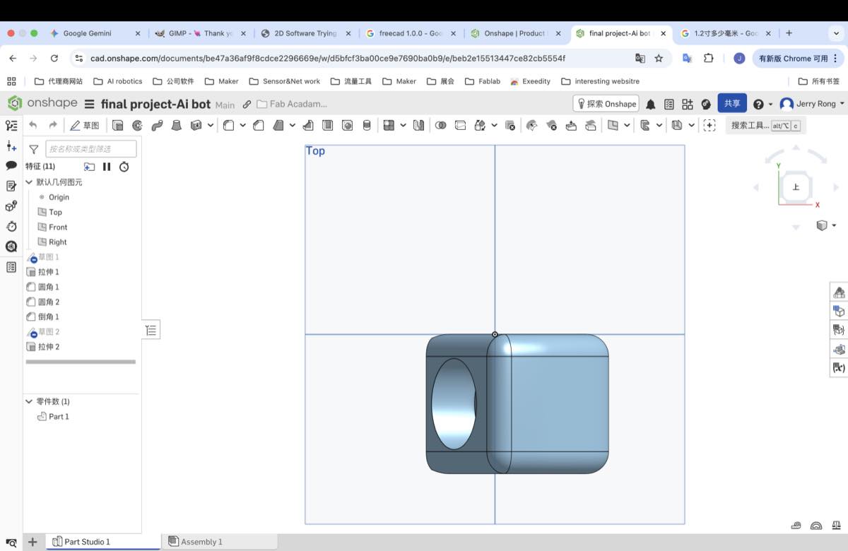Add a new folder in feature list
This screenshot has height=551, width=848.
pos(89,167)
